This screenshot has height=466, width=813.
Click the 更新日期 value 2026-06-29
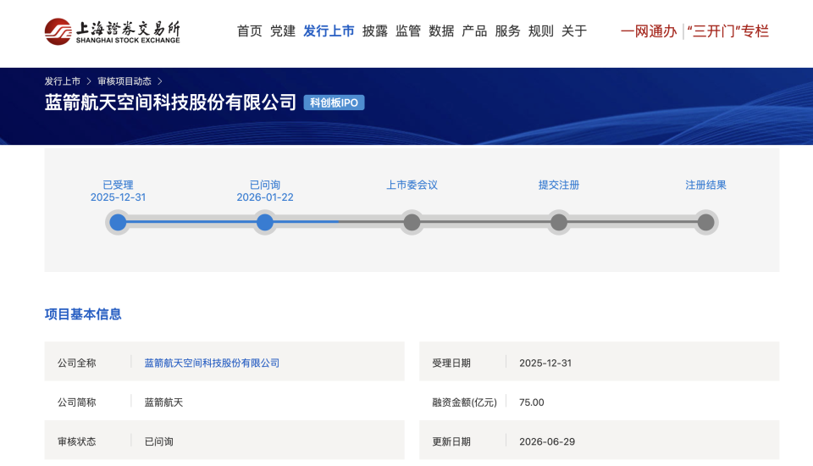[547, 441]
